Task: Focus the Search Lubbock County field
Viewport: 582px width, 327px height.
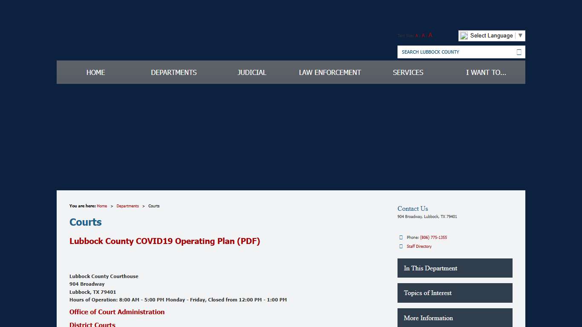Action: [456, 52]
